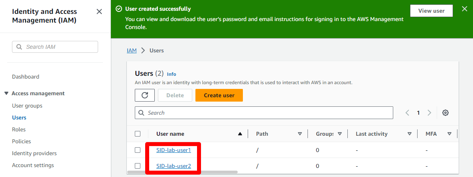Click the Create user button
473x177 pixels.
(x=219, y=95)
